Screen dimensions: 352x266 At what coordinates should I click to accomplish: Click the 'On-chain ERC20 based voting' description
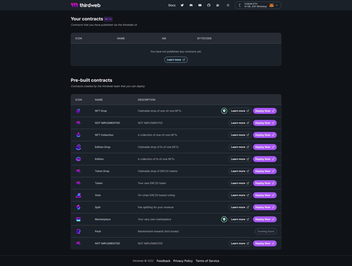pyautogui.click(x=156, y=195)
